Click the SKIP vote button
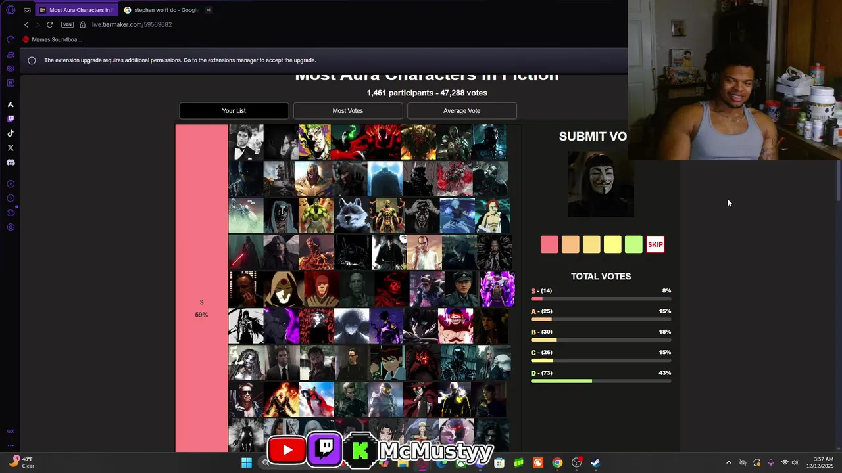Viewport: 842px width, 473px height. 655,244
